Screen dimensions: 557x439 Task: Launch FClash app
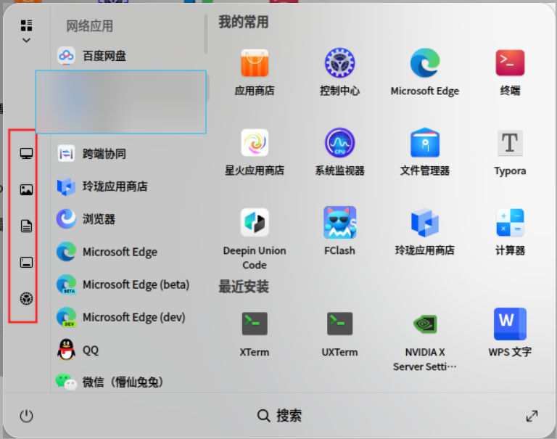point(339,231)
